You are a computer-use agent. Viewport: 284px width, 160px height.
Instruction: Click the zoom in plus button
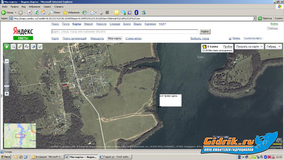click(x=6, y=94)
